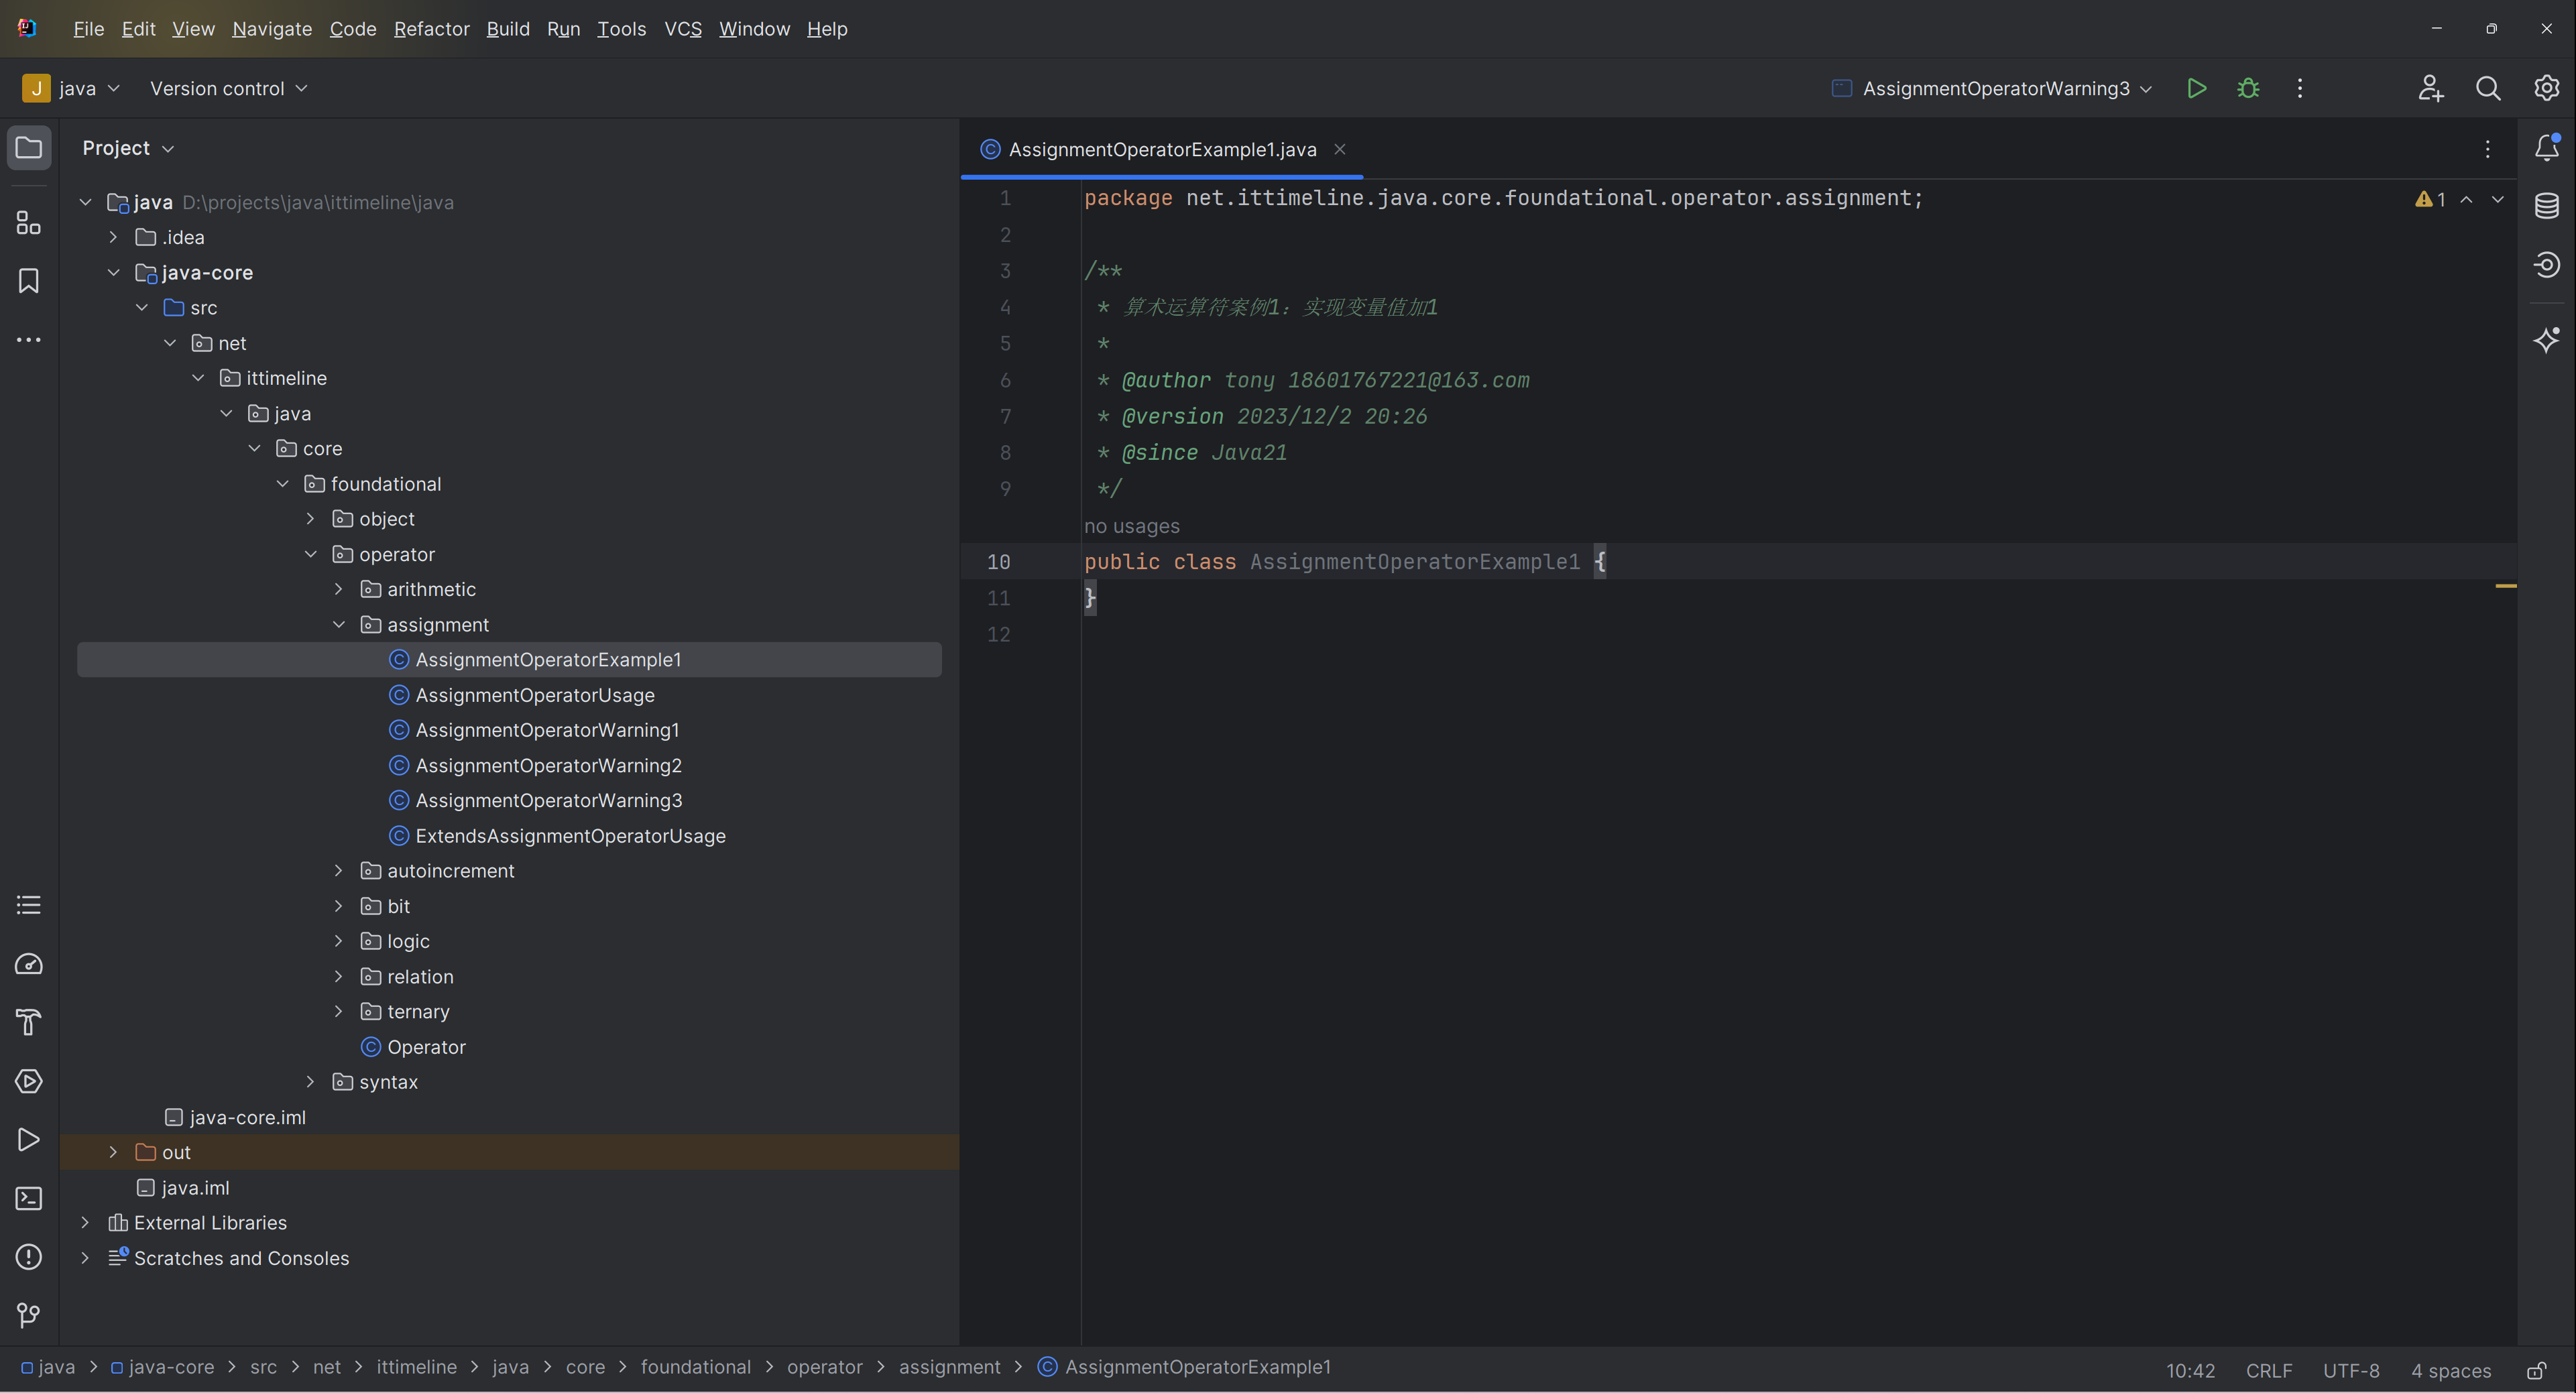Select ExtendsAssignmentOperatorUsage class in tree
This screenshot has height=1393, width=2576.
pyautogui.click(x=570, y=835)
